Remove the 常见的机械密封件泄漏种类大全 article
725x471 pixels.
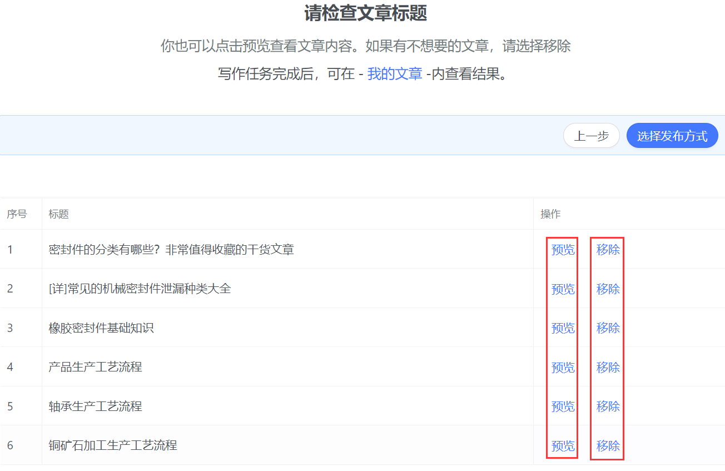coord(608,289)
